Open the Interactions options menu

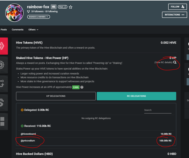coord(175,15)
